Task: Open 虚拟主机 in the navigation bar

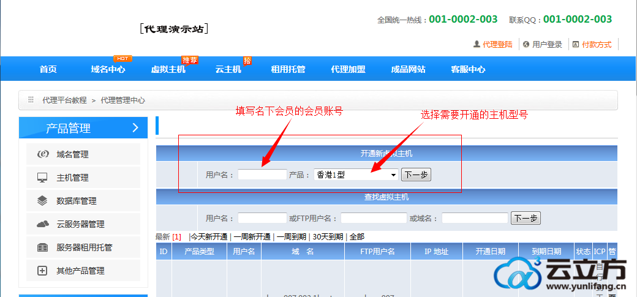Action: pos(168,69)
